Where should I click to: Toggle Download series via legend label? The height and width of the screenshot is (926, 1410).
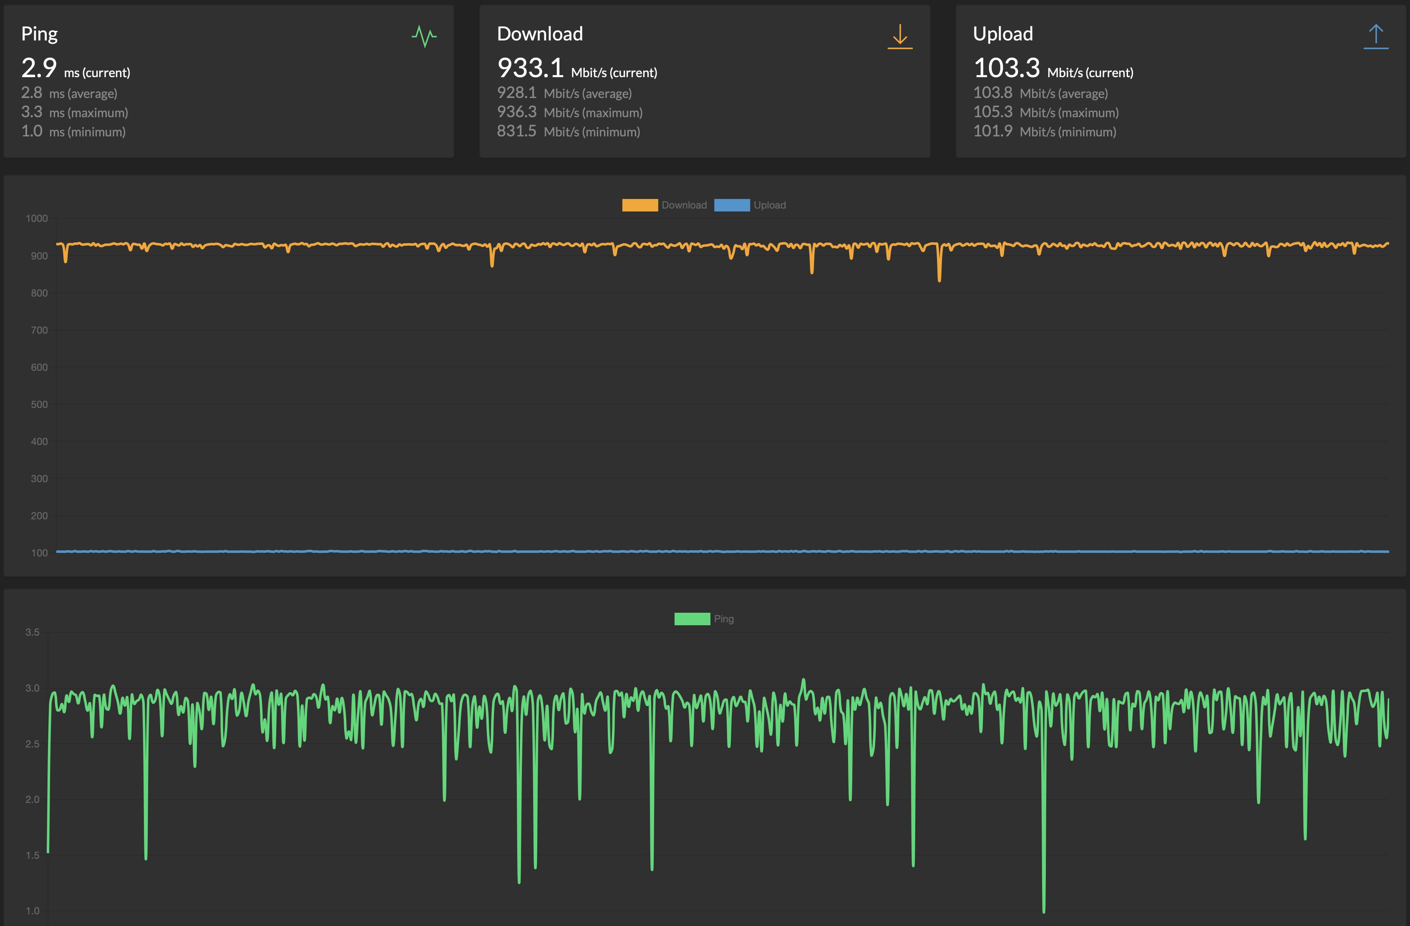tap(684, 205)
